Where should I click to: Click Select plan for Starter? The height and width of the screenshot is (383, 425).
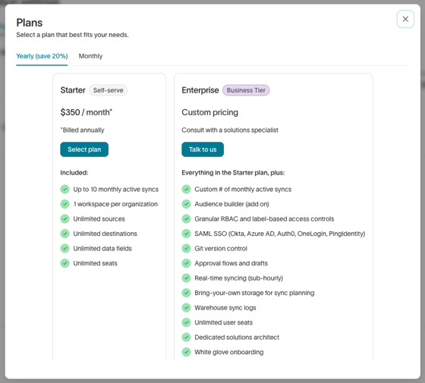(84, 149)
